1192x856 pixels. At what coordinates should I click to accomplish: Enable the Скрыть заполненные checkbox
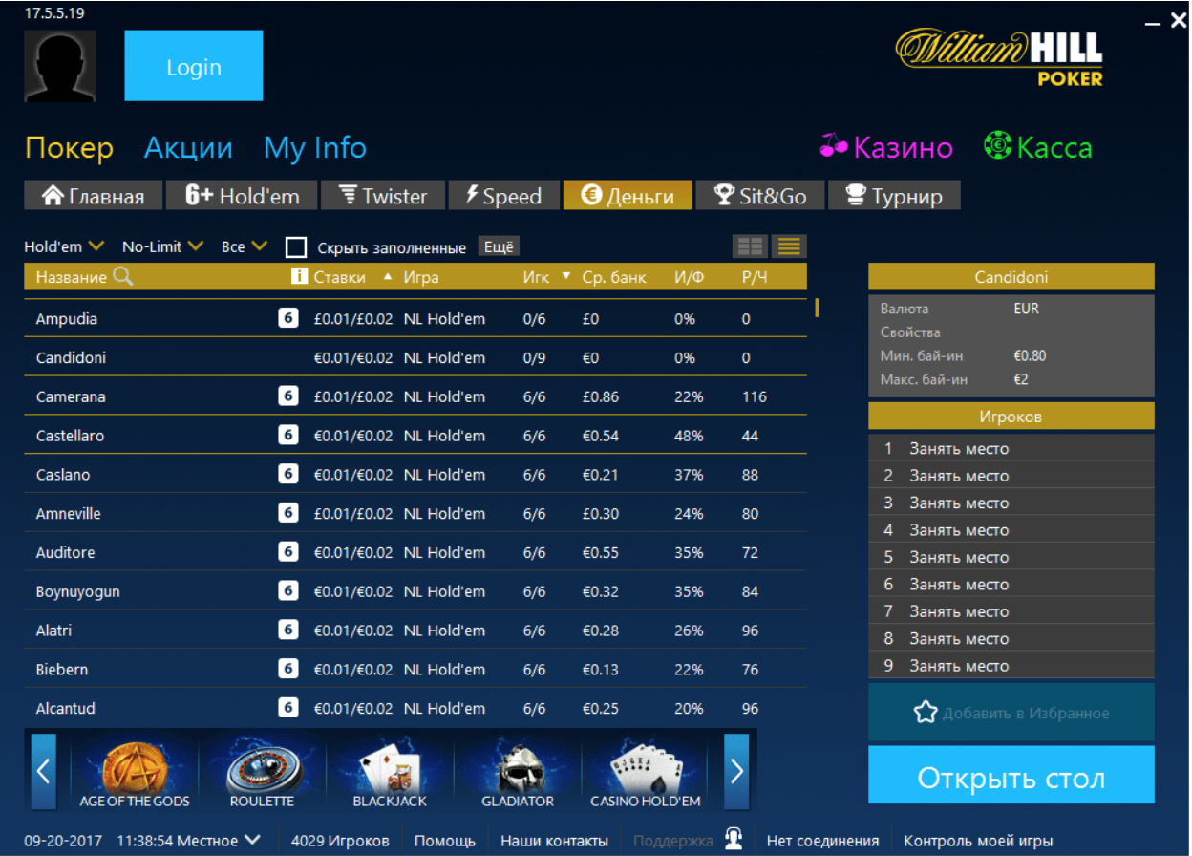point(296,246)
